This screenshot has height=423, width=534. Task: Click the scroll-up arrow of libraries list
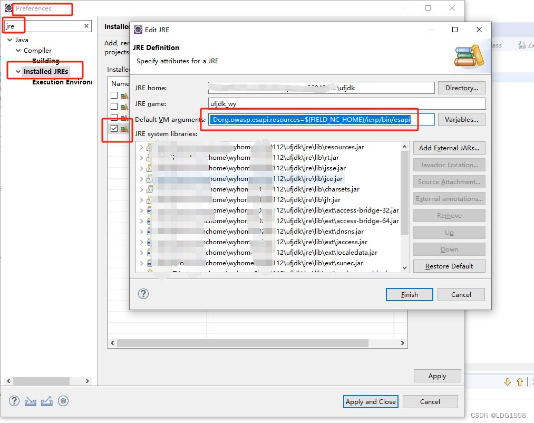point(405,147)
